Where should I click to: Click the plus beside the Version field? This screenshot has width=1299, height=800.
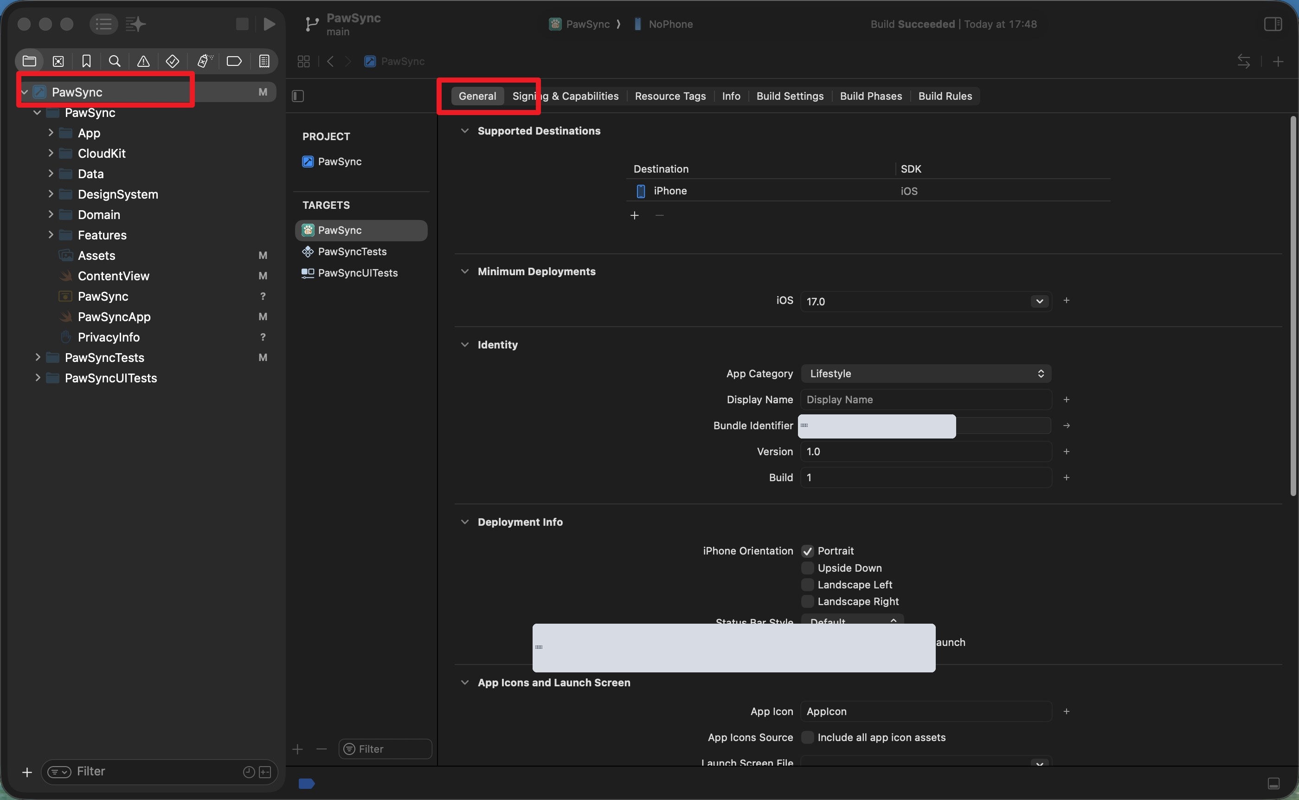coord(1066,452)
